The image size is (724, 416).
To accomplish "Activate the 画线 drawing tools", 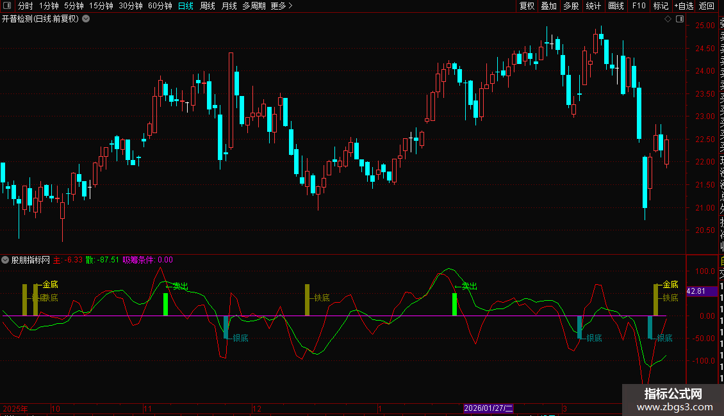I will 616,6.
